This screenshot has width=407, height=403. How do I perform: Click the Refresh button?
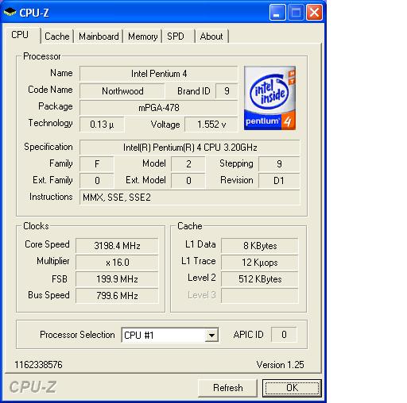click(227, 388)
